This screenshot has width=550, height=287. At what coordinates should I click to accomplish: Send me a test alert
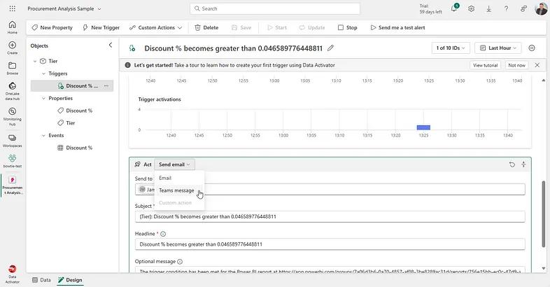pos(397,27)
